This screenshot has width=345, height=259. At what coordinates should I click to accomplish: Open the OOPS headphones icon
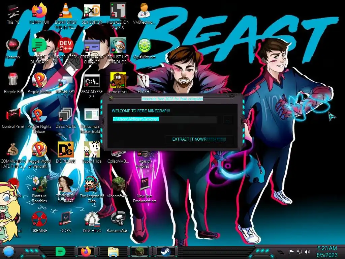pyautogui.click(x=65, y=219)
